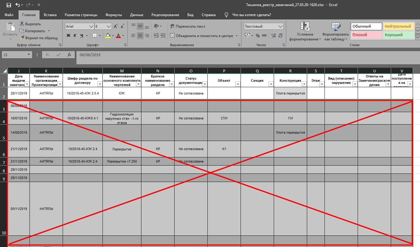Align text to middle of cell
The width and height of the screenshot is (420, 247).
[x=140, y=26]
